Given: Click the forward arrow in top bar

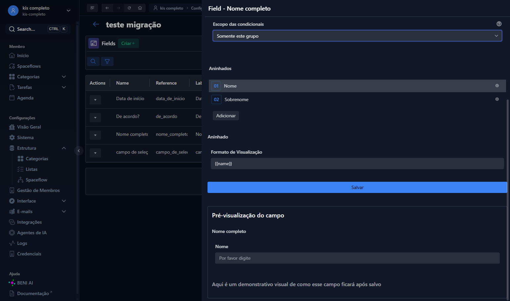Looking at the screenshot, I should click(x=118, y=8).
